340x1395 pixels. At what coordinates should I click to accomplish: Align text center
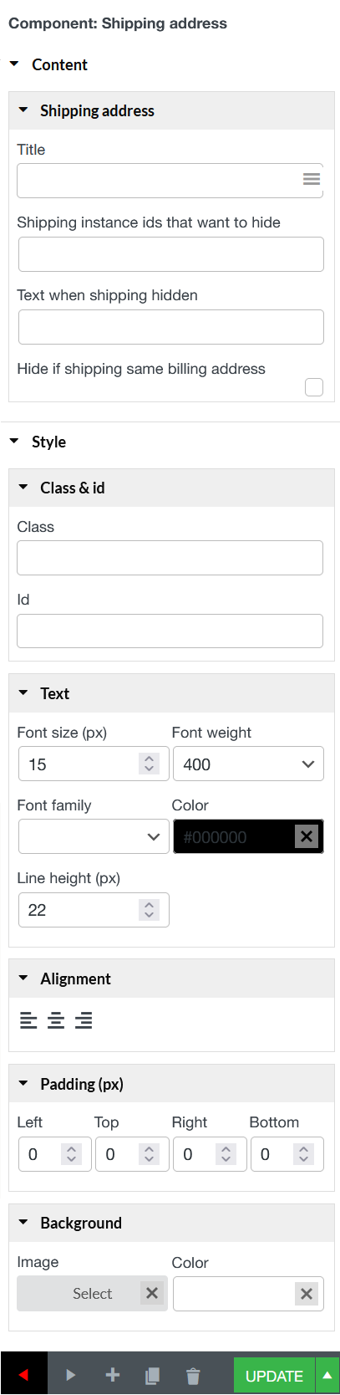tap(56, 1020)
